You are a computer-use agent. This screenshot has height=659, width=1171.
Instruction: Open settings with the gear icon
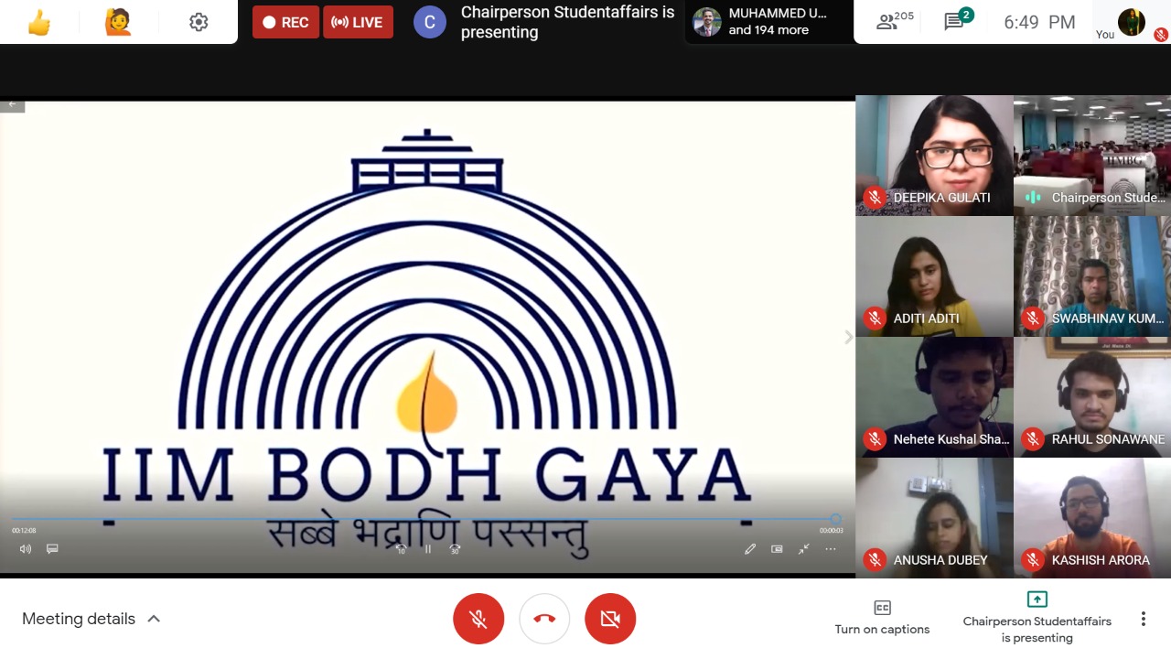[x=199, y=23]
